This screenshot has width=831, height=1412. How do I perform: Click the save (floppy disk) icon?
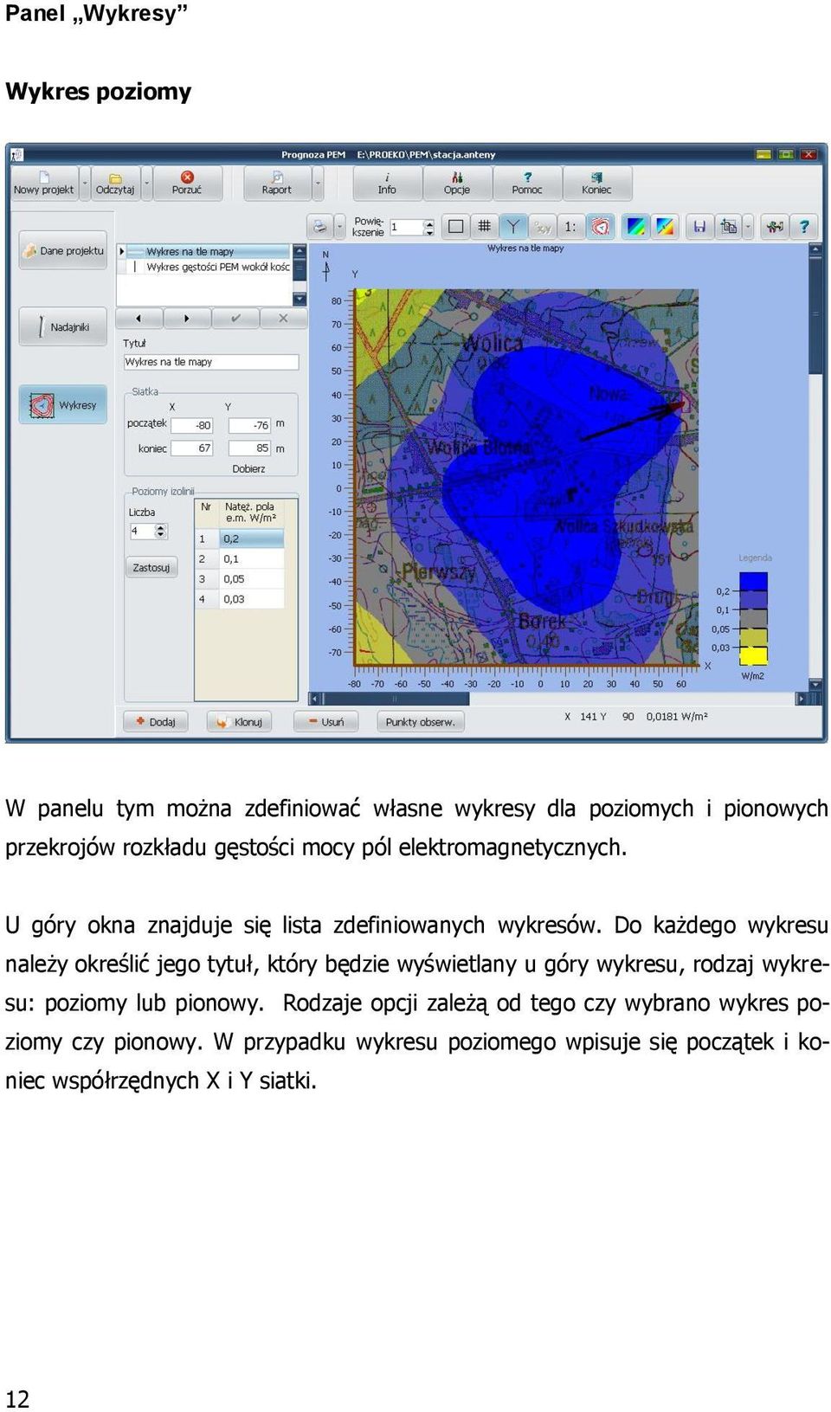tap(699, 227)
